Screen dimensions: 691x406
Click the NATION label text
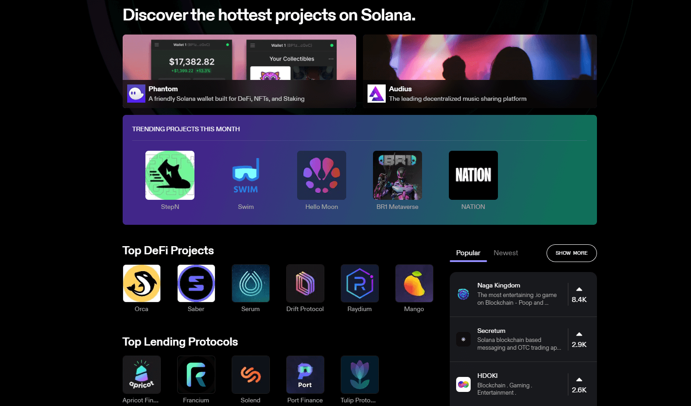pos(473,207)
